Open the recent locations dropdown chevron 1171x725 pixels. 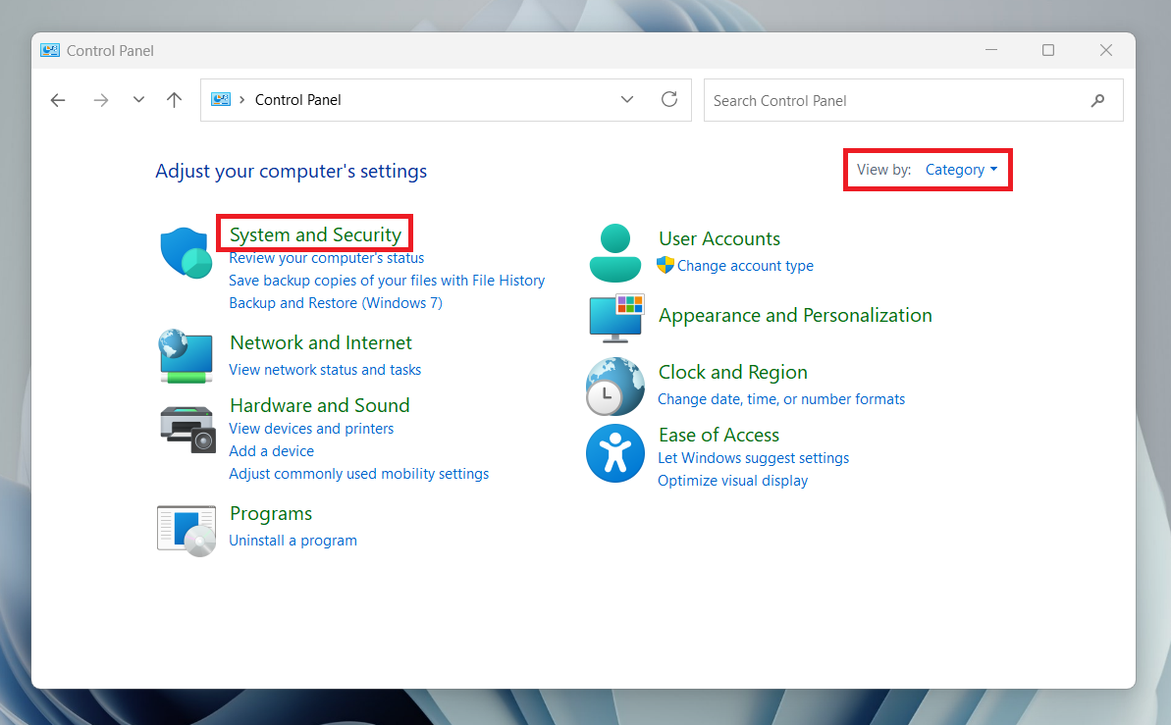pos(138,99)
